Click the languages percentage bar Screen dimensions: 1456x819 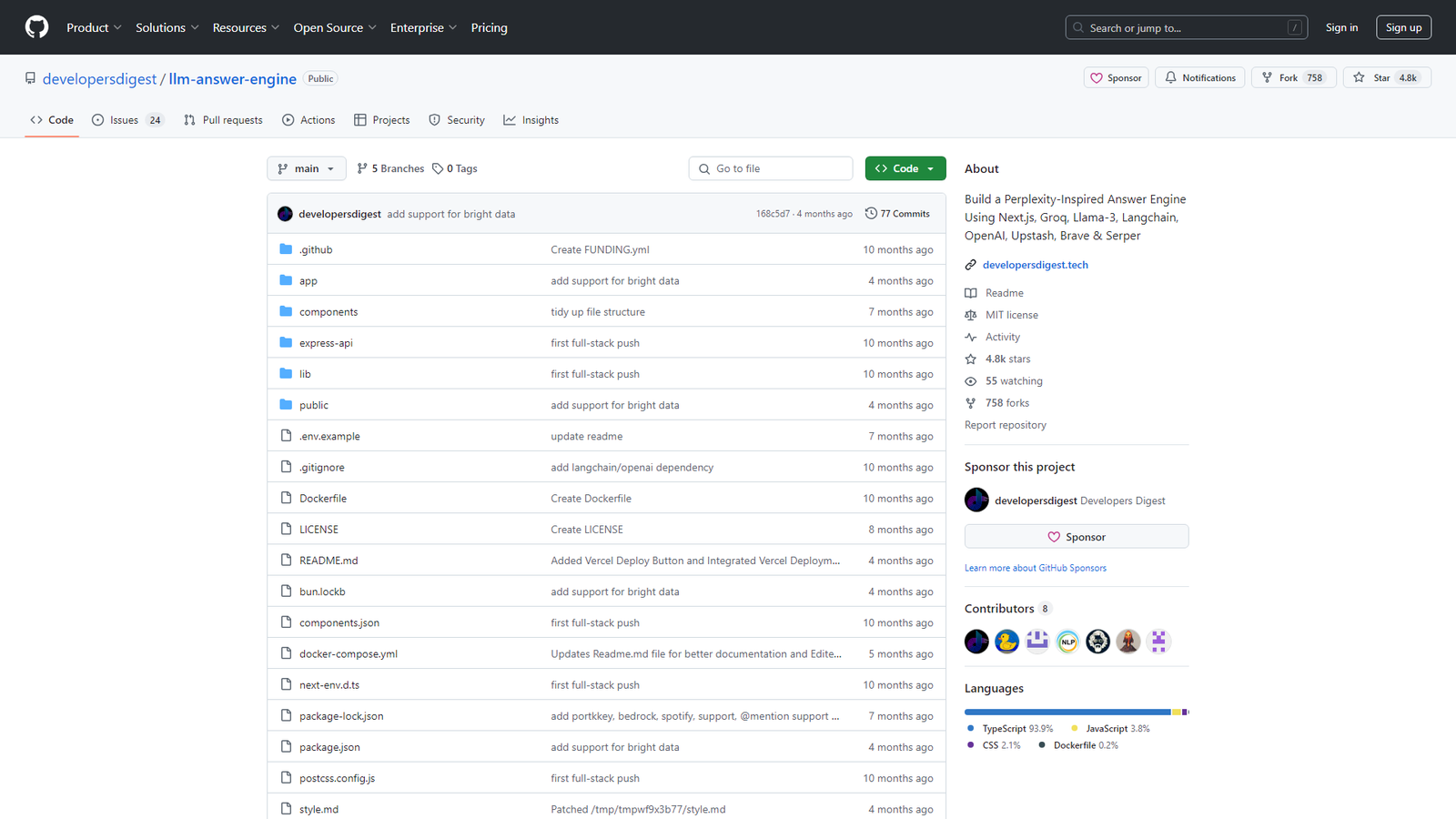[1077, 712]
